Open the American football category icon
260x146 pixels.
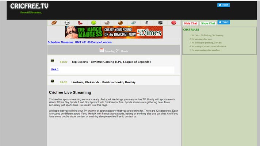pos(54,23)
